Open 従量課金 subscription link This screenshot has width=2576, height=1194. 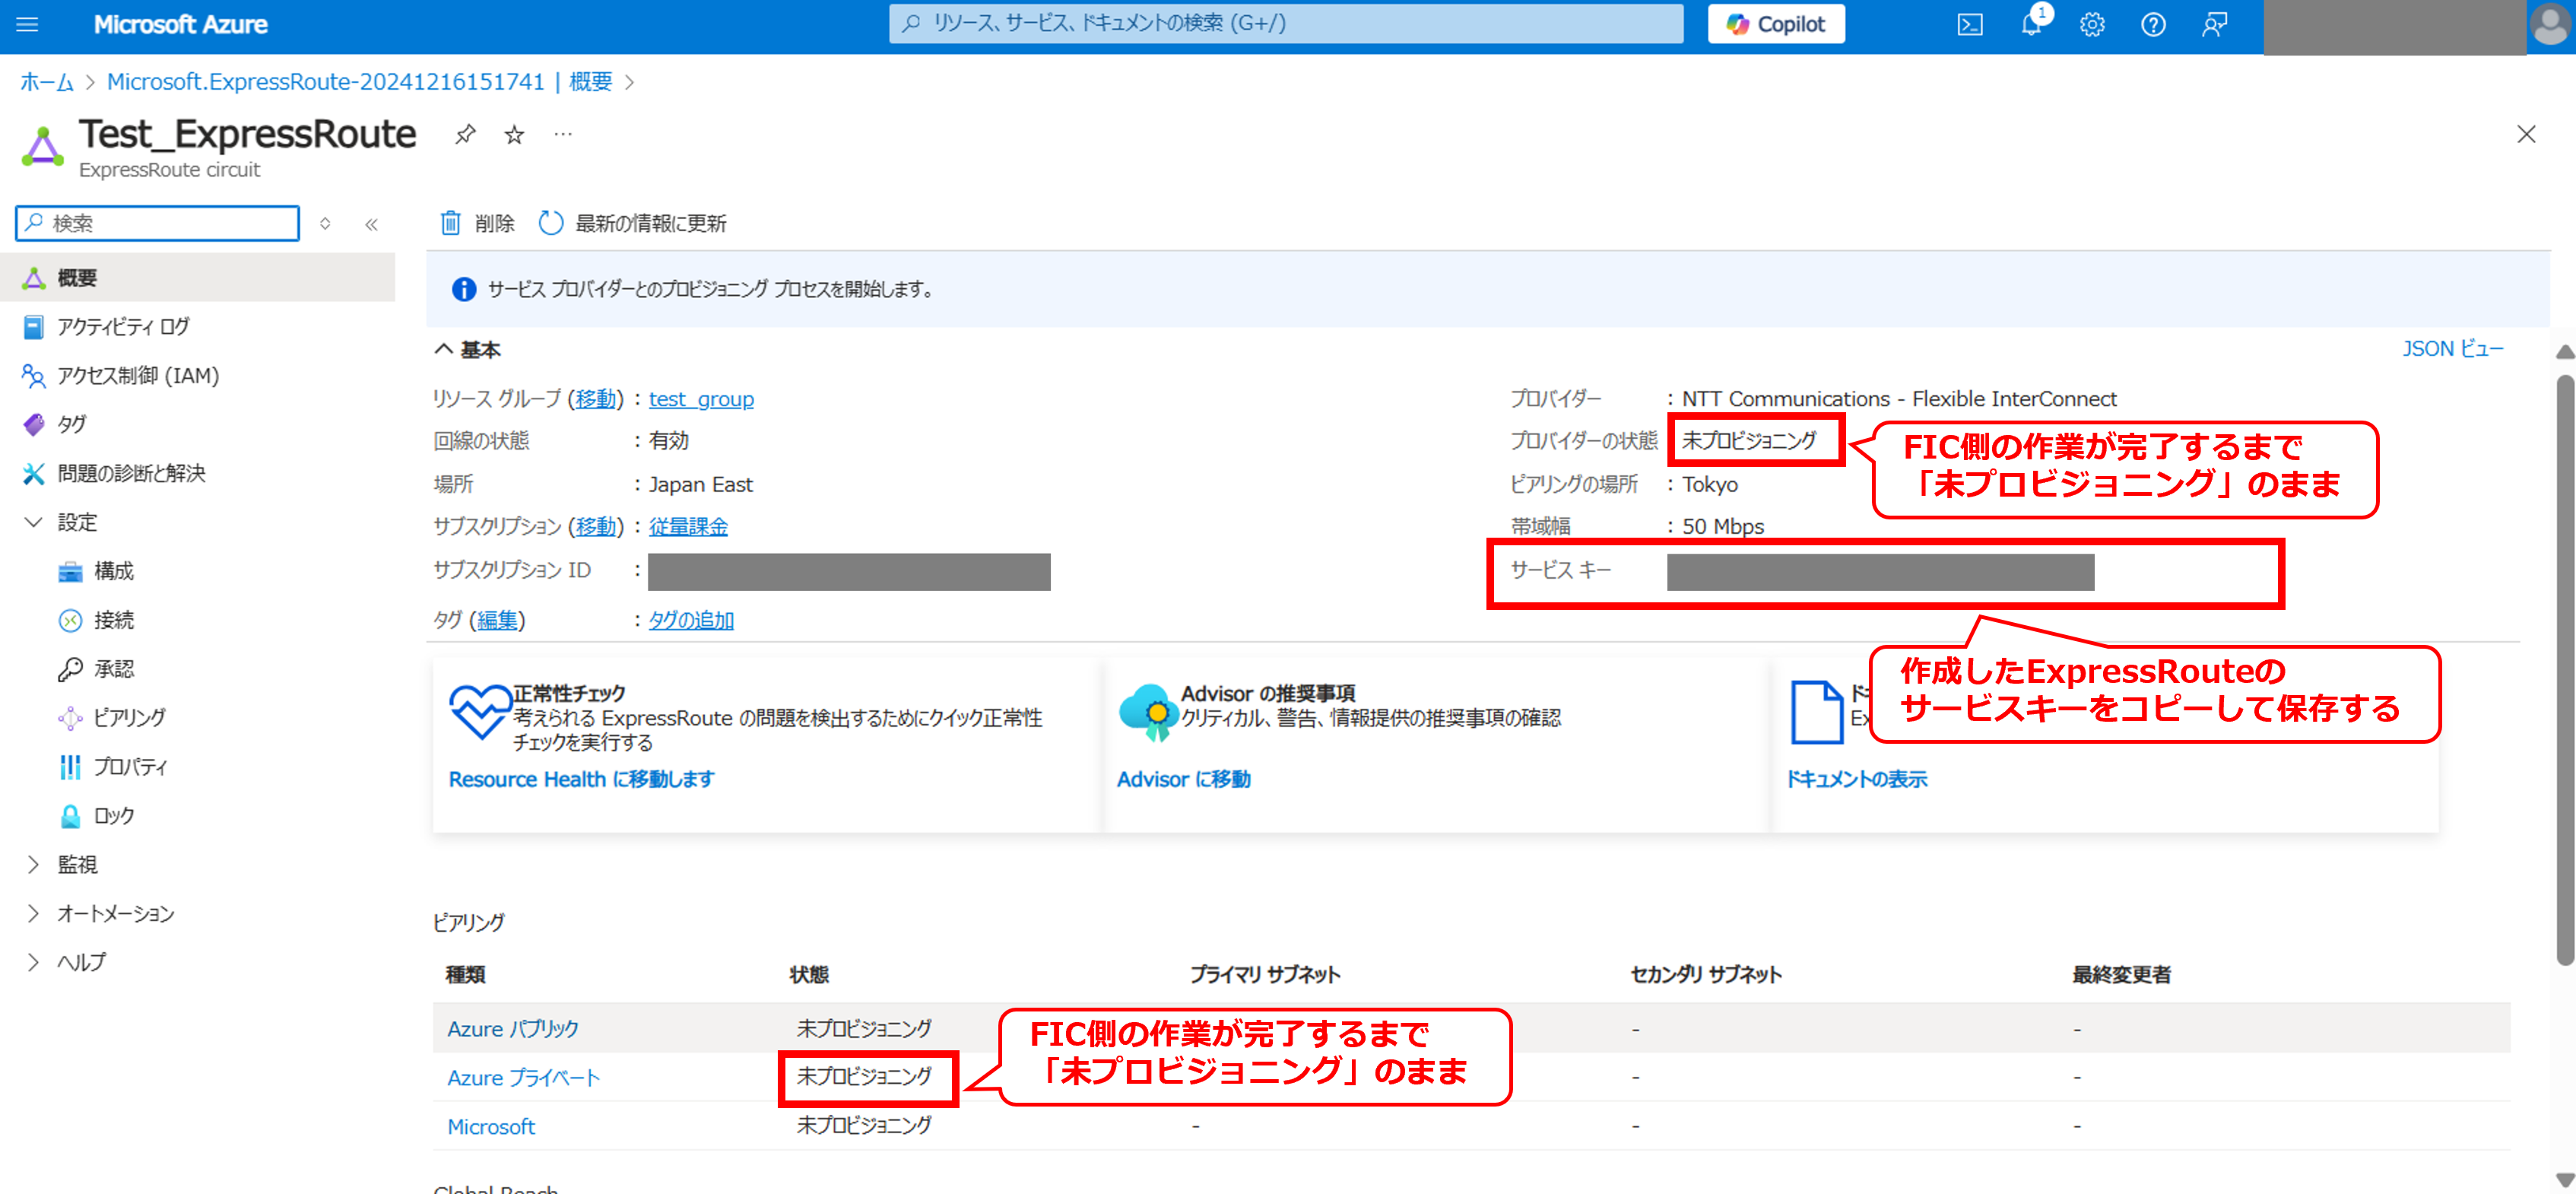click(x=688, y=527)
